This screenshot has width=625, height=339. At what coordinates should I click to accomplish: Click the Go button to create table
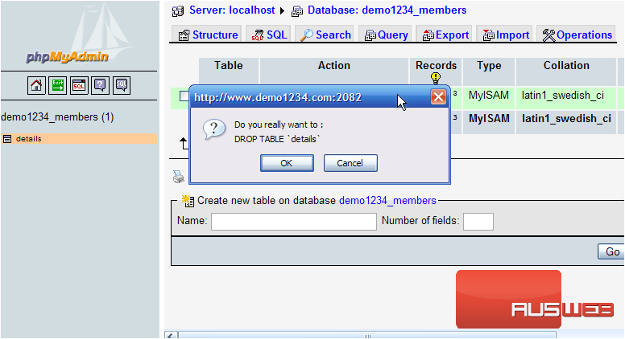tap(612, 251)
